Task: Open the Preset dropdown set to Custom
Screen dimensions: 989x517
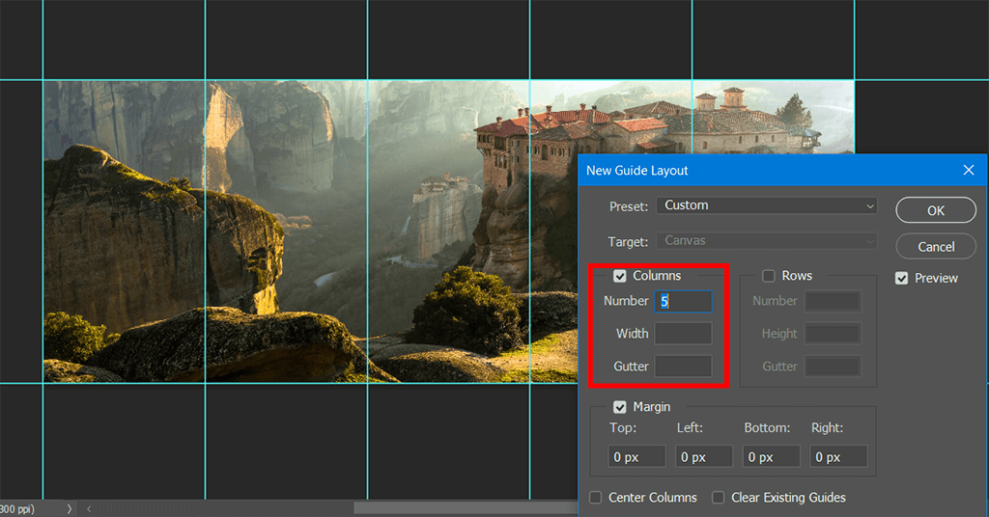Action: pos(766,205)
